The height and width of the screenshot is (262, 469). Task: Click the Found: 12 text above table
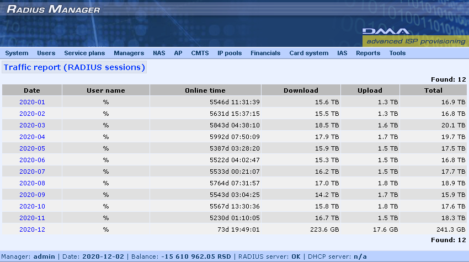[449, 79]
